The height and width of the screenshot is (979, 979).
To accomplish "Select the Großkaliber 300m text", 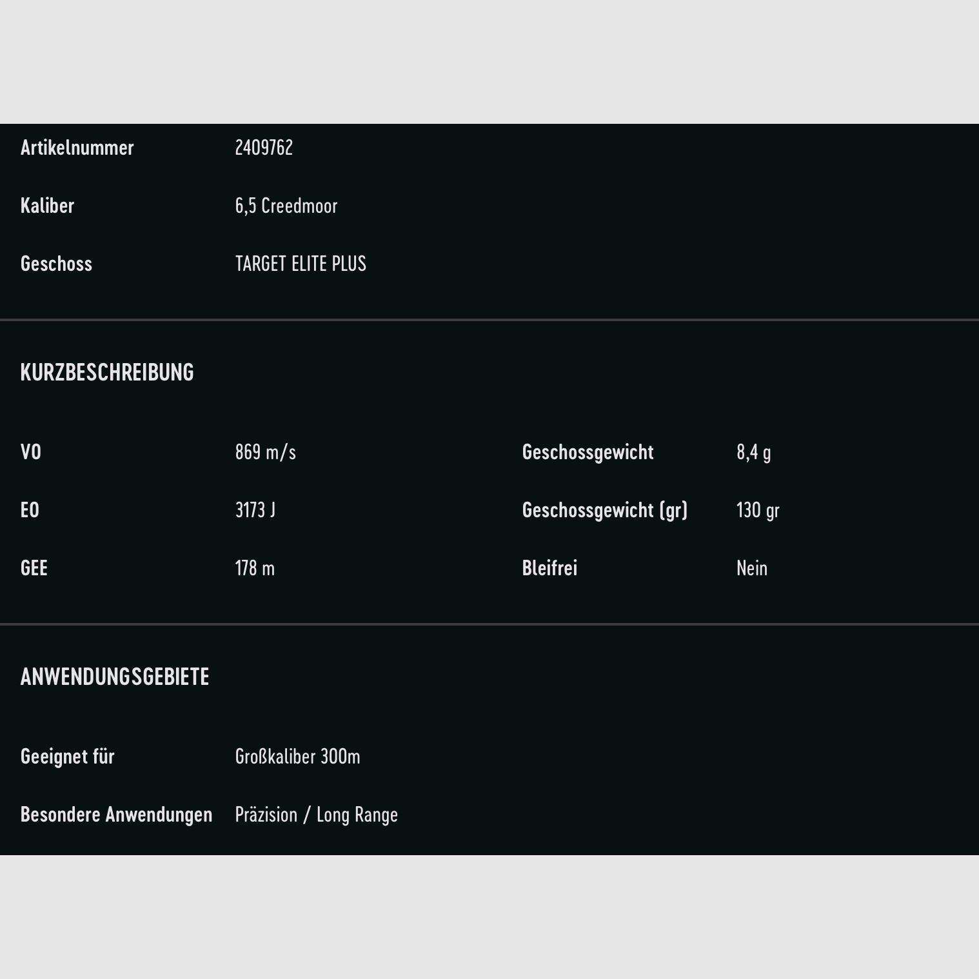I will click(x=297, y=756).
